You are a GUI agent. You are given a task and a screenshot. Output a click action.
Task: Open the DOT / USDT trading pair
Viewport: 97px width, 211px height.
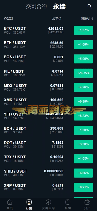[49, 144]
